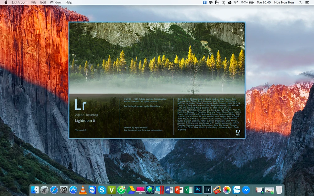Open the Help menu
Image resolution: width=314 pixels, height=196 pixels.
[68, 3]
